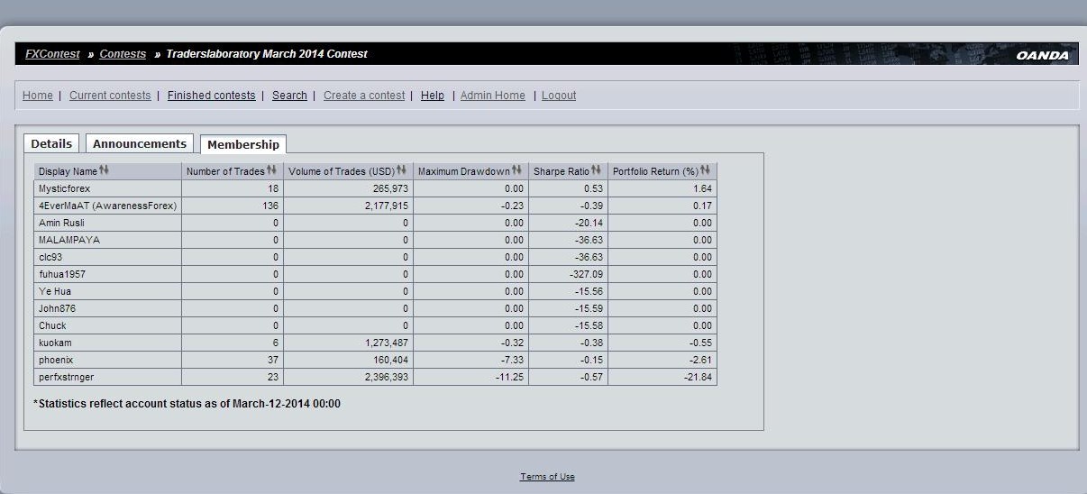
Task: Select the kuokam row name
Action: pos(54,343)
